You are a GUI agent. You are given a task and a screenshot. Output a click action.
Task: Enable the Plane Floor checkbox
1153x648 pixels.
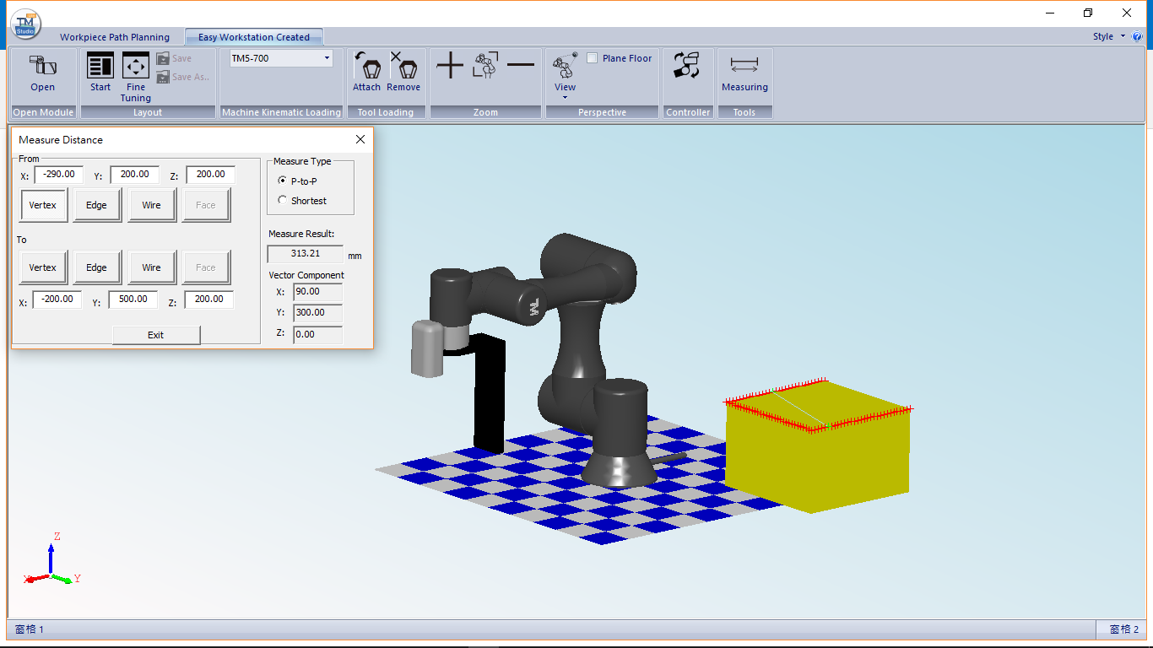(x=593, y=58)
